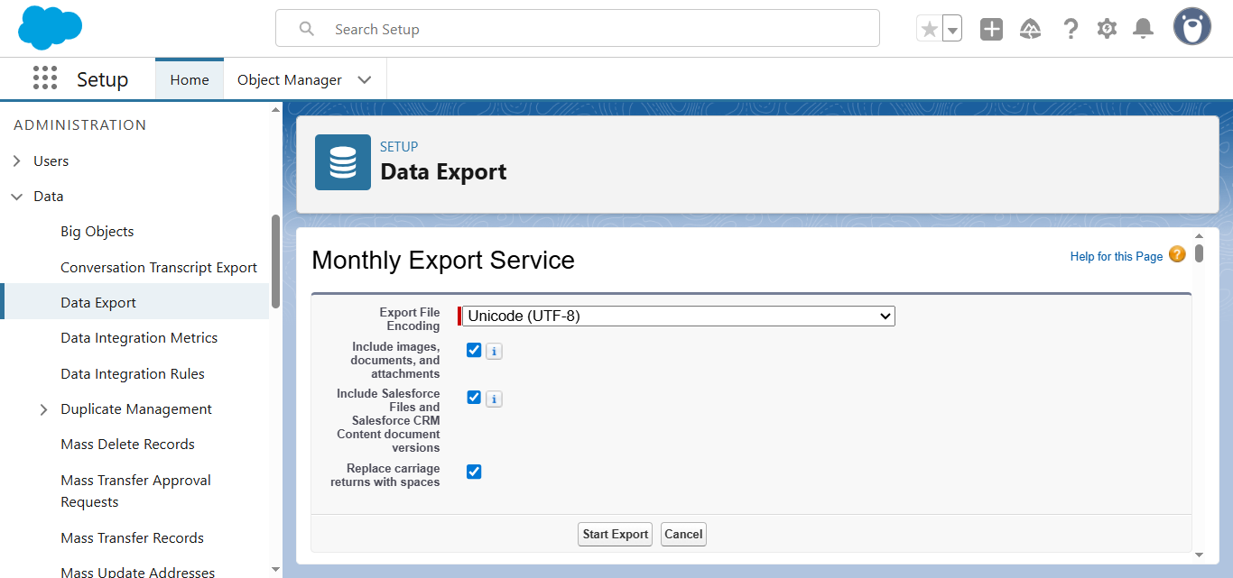Expand the Duplicate Management tree node
Viewport: 1233px width, 578px height.
click(43, 409)
